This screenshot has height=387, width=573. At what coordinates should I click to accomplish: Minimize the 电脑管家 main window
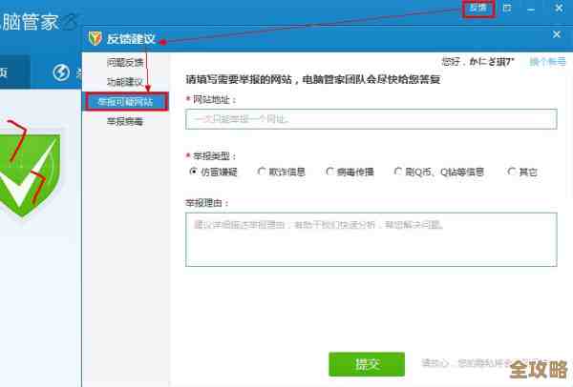tap(531, 9)
